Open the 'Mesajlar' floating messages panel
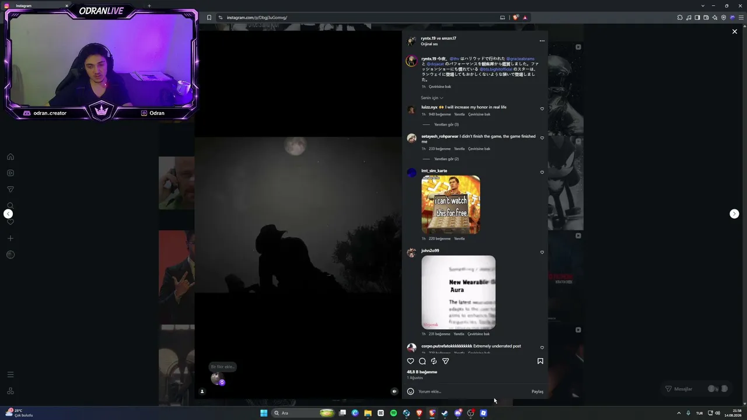 pos(697,388)
